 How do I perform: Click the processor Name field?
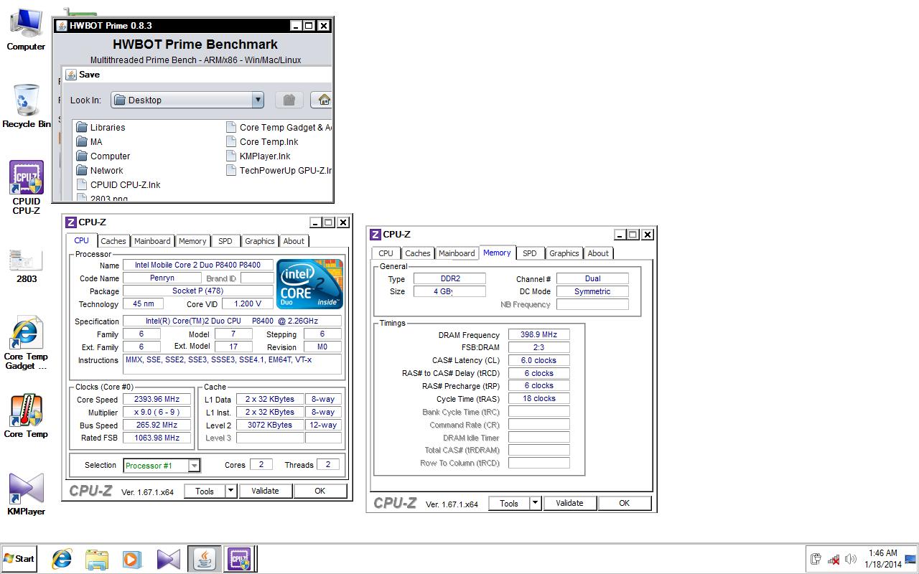(x=198, y=265)
